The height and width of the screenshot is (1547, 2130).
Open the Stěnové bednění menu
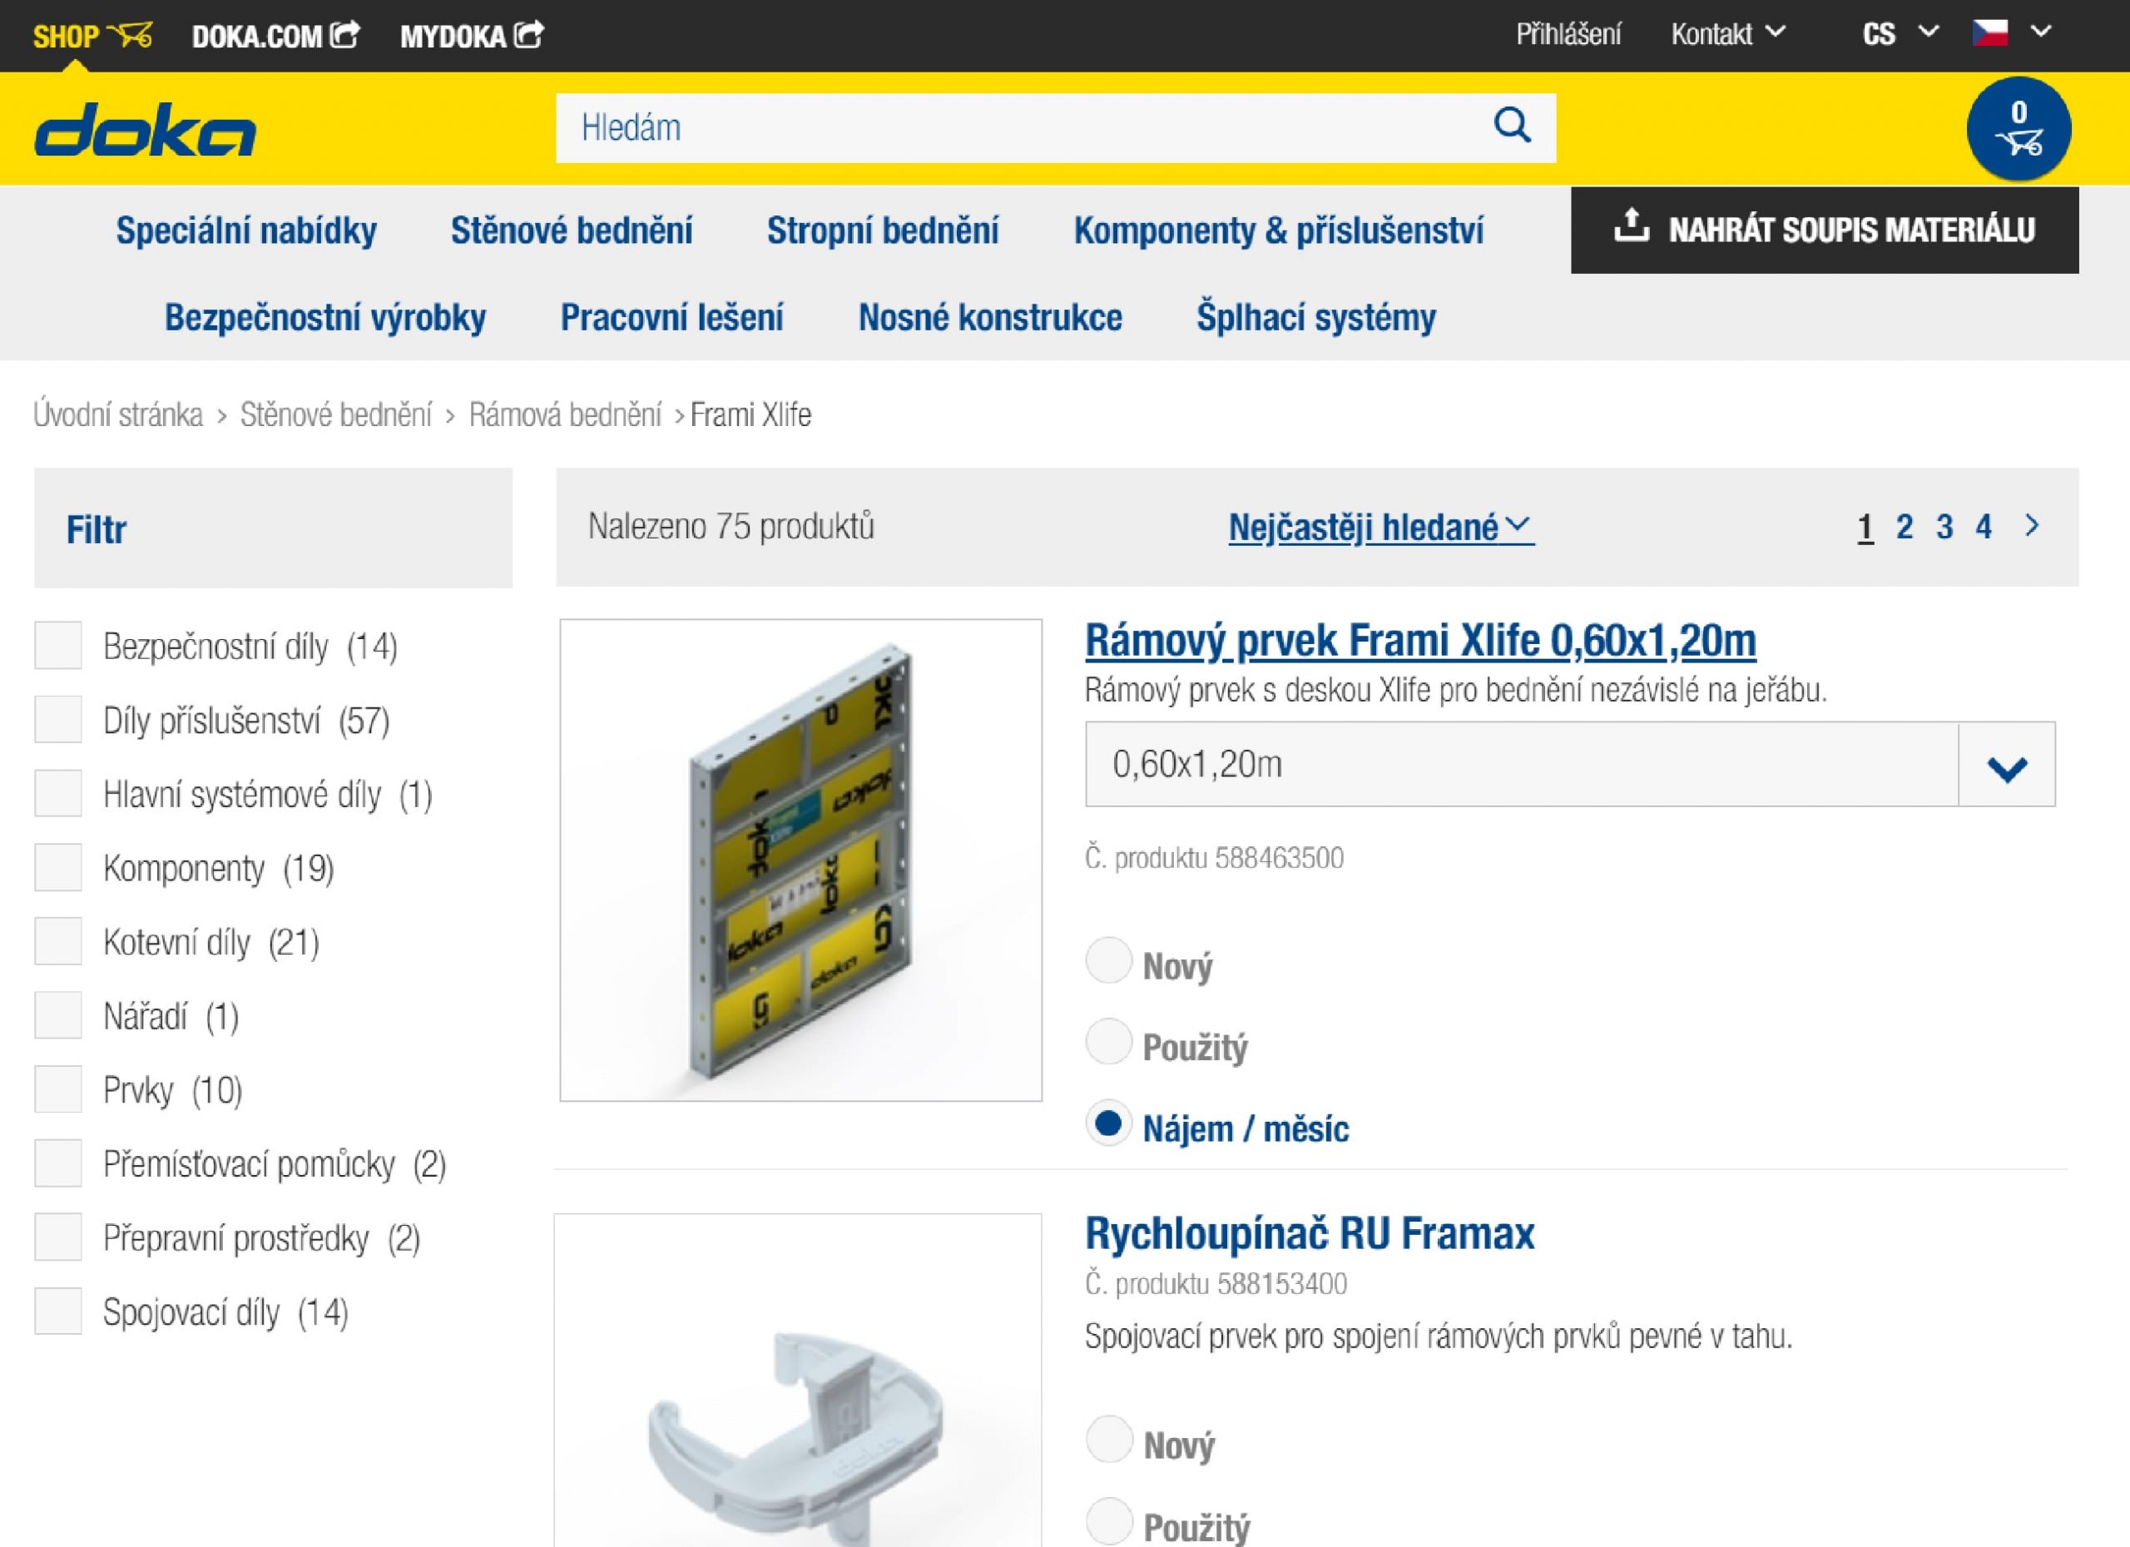pos(571,231)
